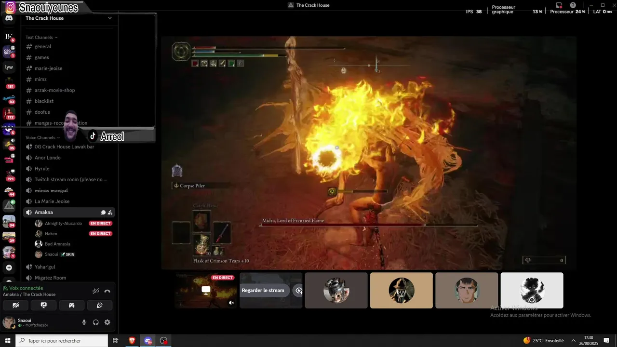Select the white-background ink avatar tile
Image resolution: width=617 pixels, height=347 pixels.
point(532,291)
